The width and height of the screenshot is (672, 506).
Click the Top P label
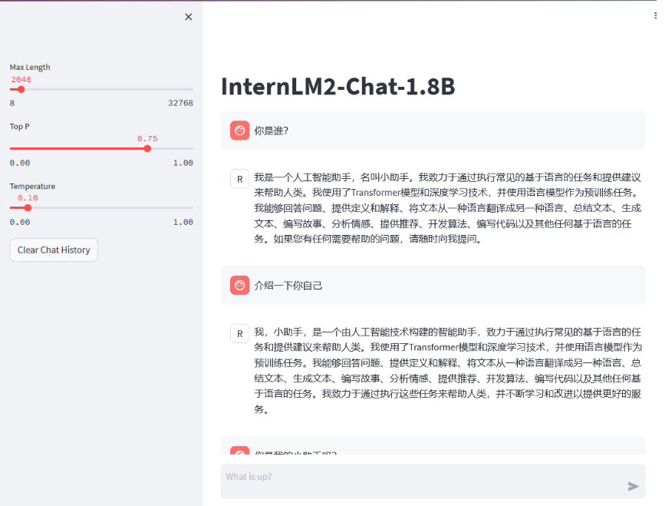click(x=20, y=127)
